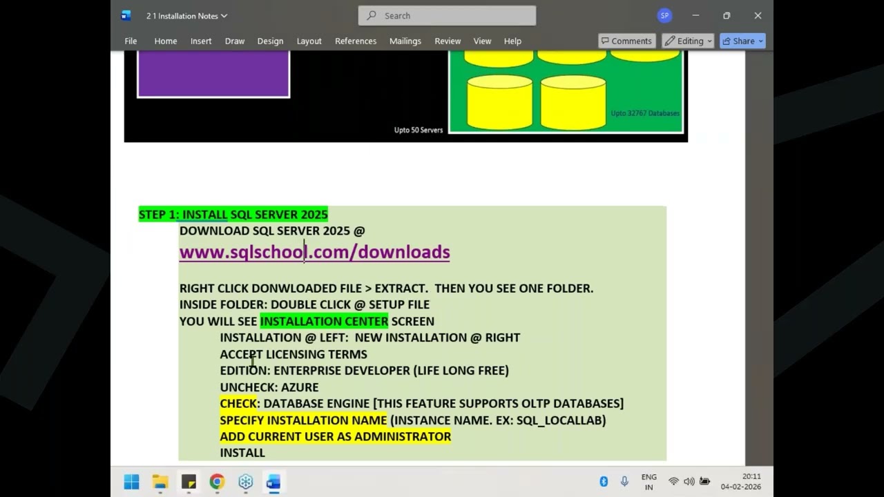This screenshot has height=497, width=884.
Task: Open the Help tab
Action: pos(512,41)
